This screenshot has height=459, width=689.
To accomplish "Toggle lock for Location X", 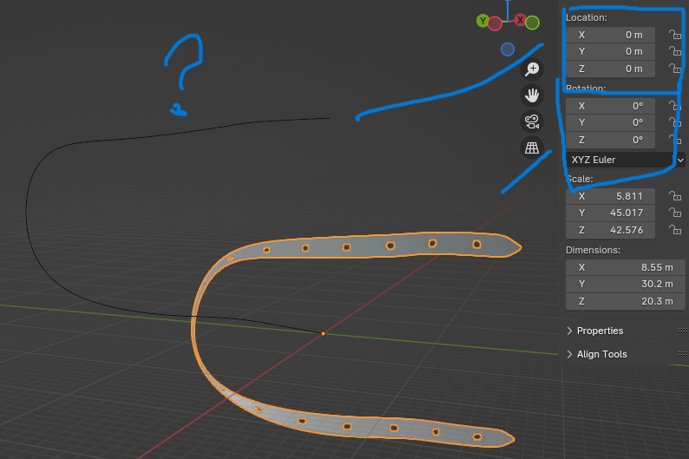I will (x=674, y=35).
